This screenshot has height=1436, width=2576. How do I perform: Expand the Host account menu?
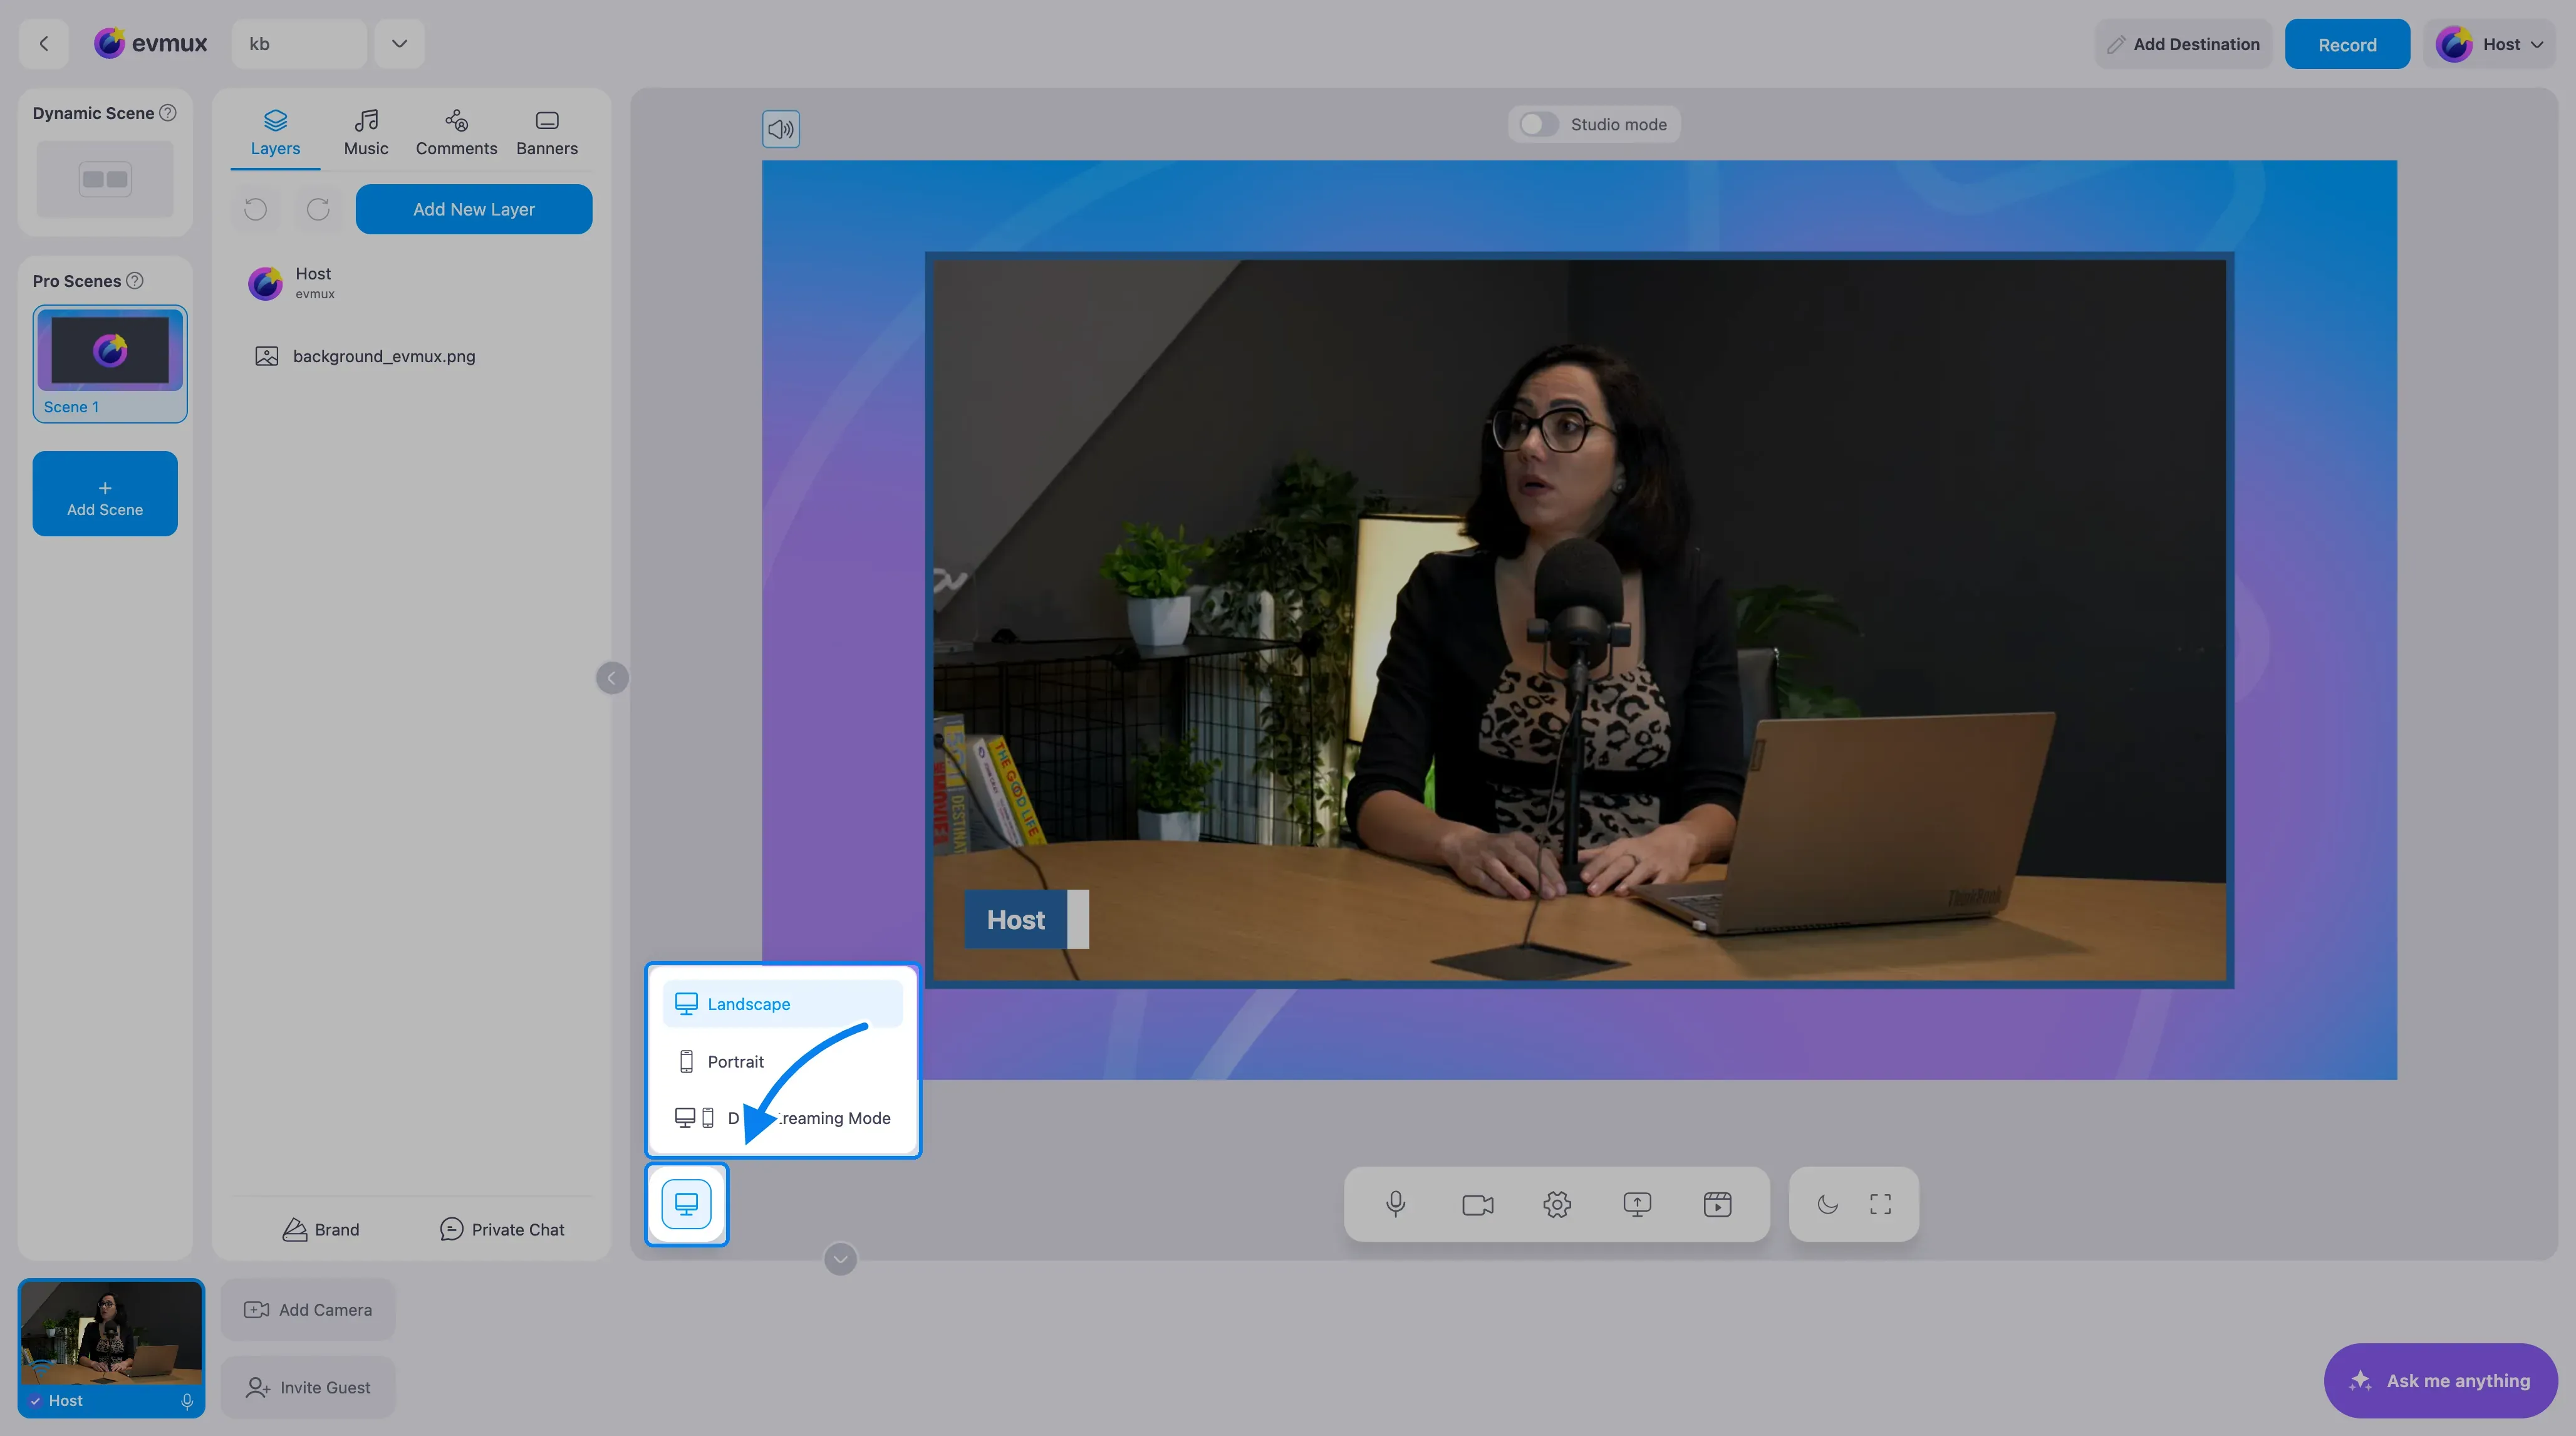pyautogui.click(x=2489, y=44)
